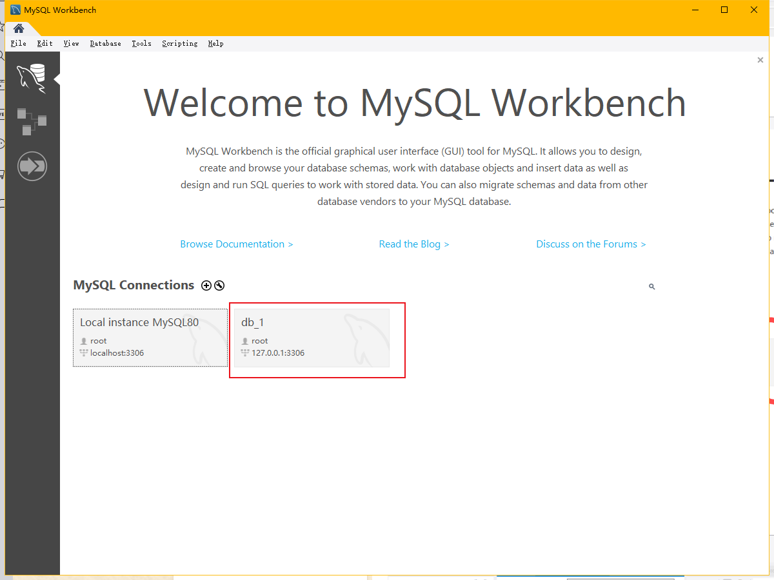Open the Scripting menu
The height and width of the screenshot is (580, 774).
tap(180, 43)
